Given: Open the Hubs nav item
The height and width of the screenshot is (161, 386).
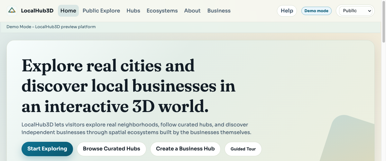Looking at the screenshot, I should pyautogui.click(x=133, y=11).
